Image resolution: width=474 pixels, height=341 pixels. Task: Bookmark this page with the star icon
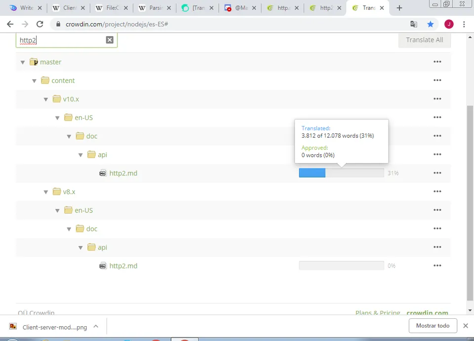click(x=430, y=24)
